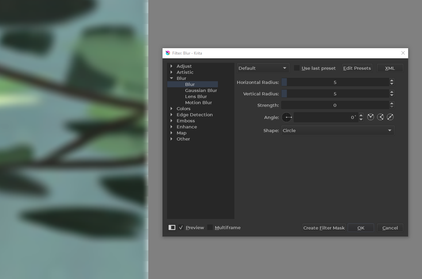Screen dimensions: 422x279
Task: Toggle the split preview panel icon
Action: click(x=172, y=228)
